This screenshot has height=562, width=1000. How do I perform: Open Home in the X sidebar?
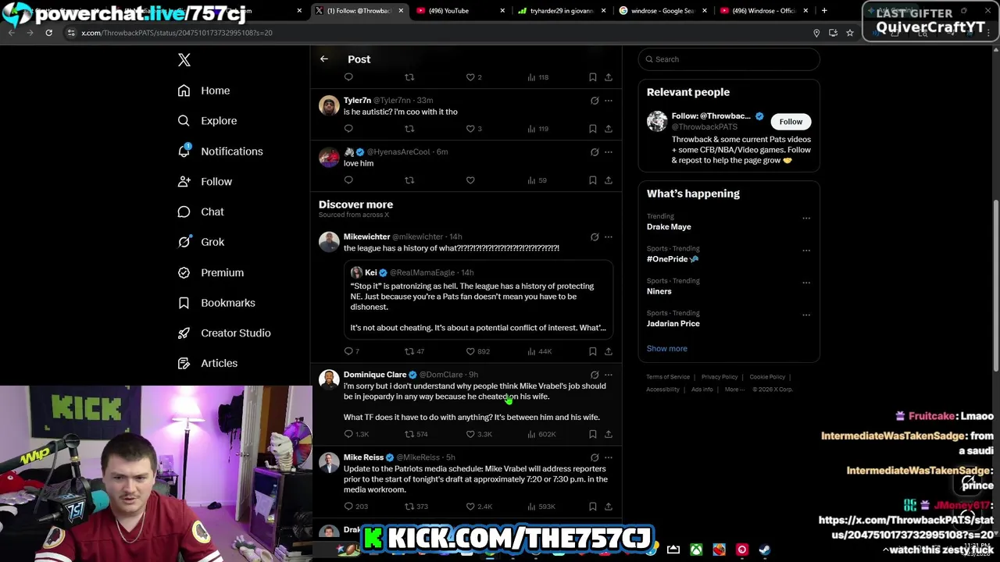click(203, 91)
